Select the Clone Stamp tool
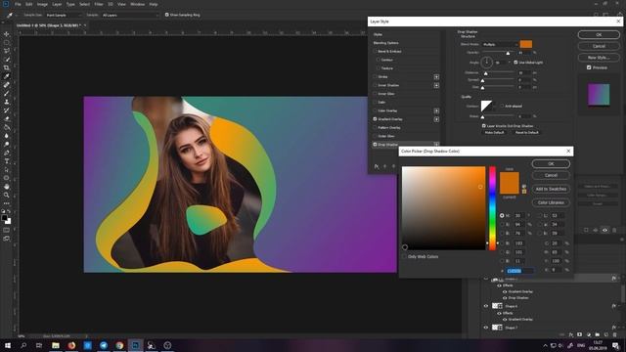Viewport: 626px width, 352px height. click(x=7, y=102)
